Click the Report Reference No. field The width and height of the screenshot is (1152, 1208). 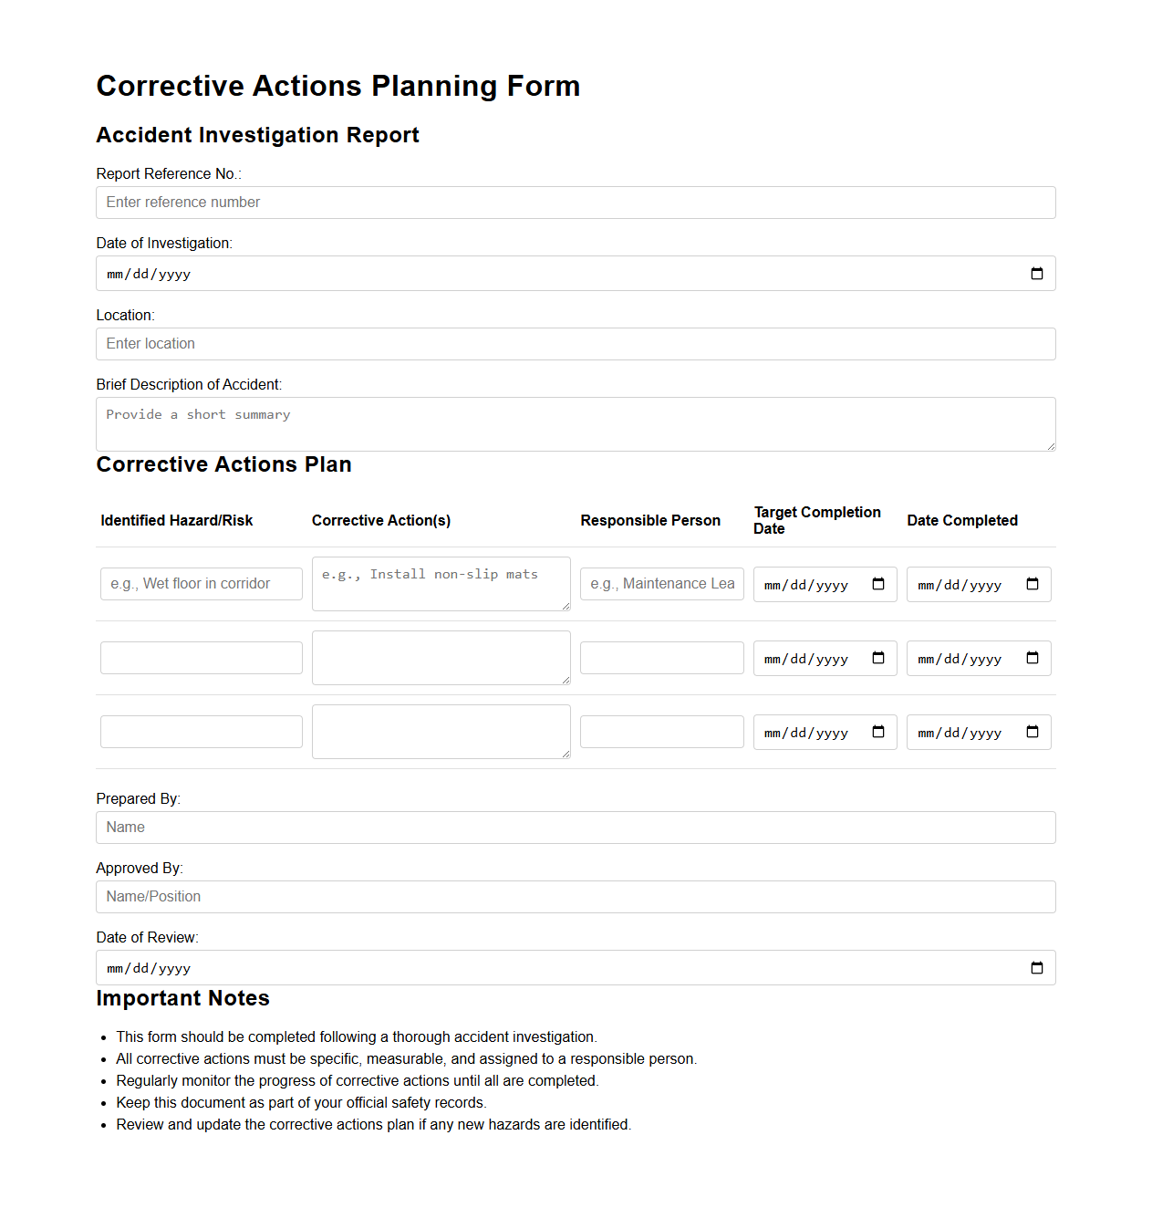(x=576, y=203)
